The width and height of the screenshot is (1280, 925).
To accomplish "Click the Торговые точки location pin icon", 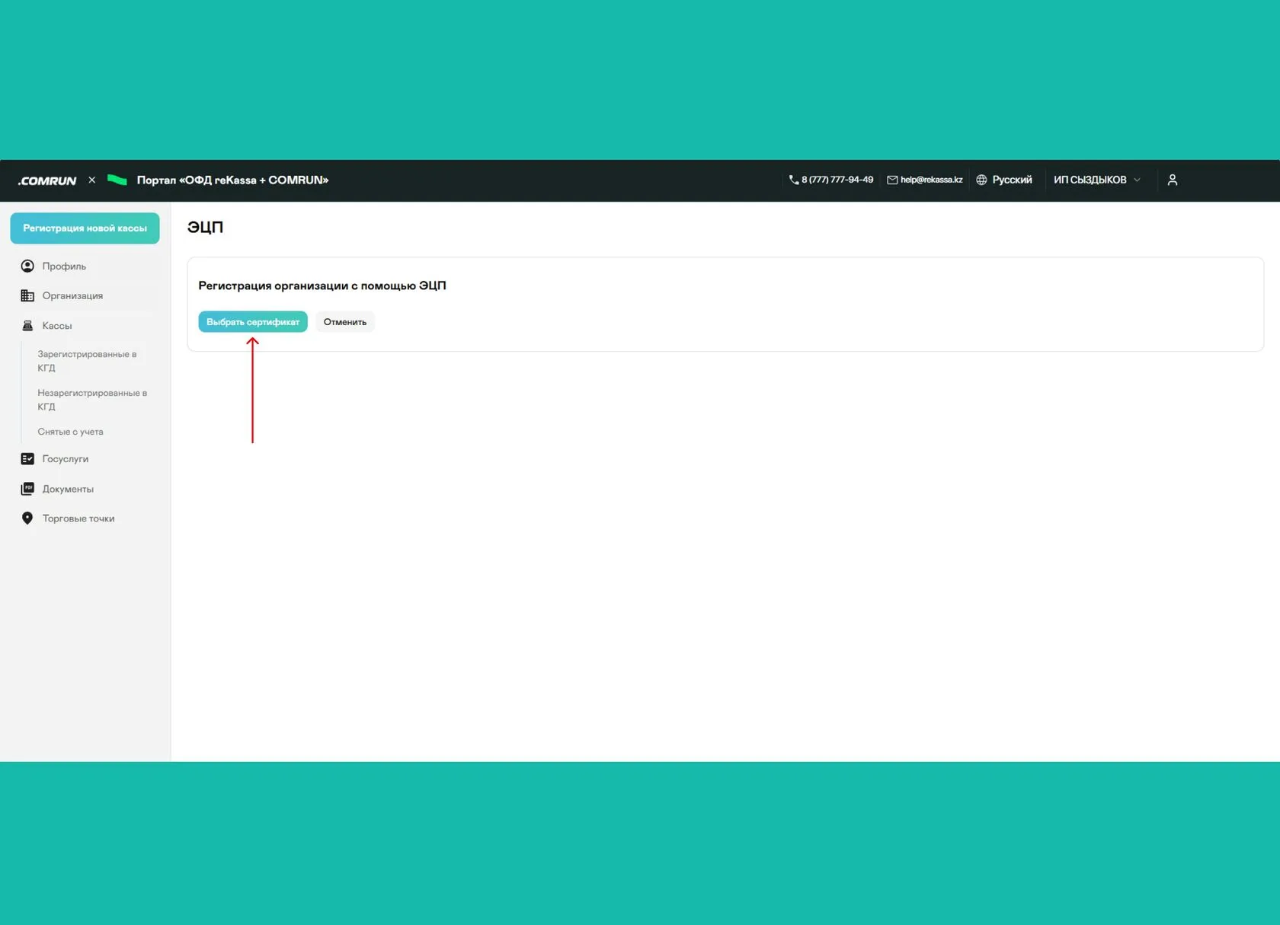I will [x=27, y=518].
